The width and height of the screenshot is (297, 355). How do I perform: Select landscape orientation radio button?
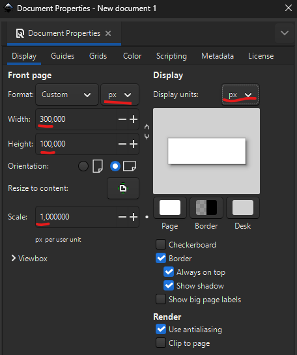pyautogui.click(x=115, y=166)
